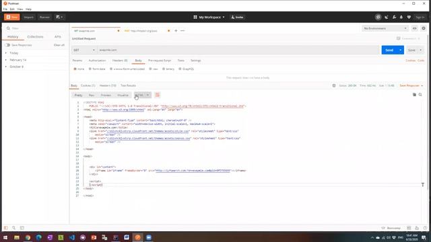Click the Sign In button
431x242 pixels.
click(x=420, y=17)
